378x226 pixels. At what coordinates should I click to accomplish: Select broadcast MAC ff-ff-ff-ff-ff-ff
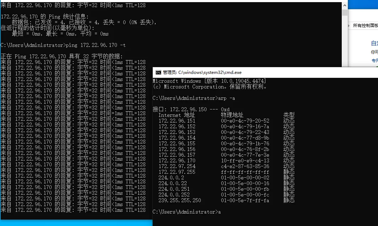point(245,172)
